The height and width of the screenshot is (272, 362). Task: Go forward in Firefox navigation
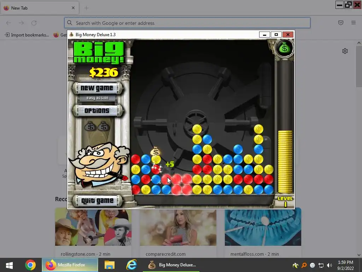click(21, 23)
